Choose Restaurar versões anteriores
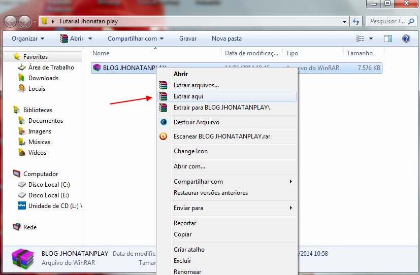 pyautogui.click(x=227, y=193)
